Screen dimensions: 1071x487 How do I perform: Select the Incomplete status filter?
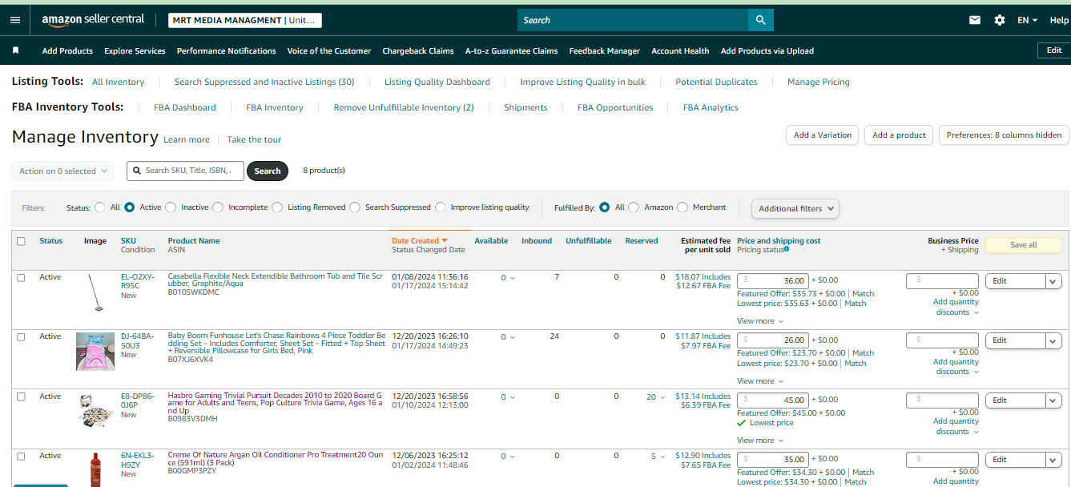pos(218,207)
